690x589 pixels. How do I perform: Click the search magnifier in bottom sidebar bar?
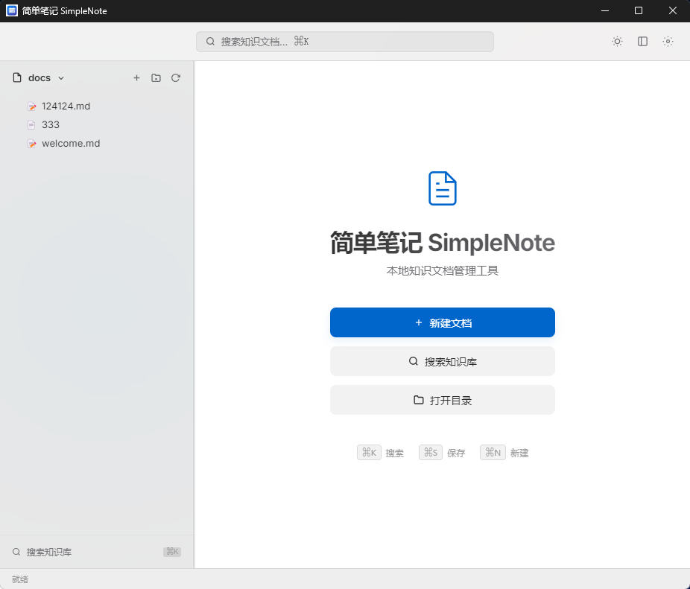(x=16, y=552)
